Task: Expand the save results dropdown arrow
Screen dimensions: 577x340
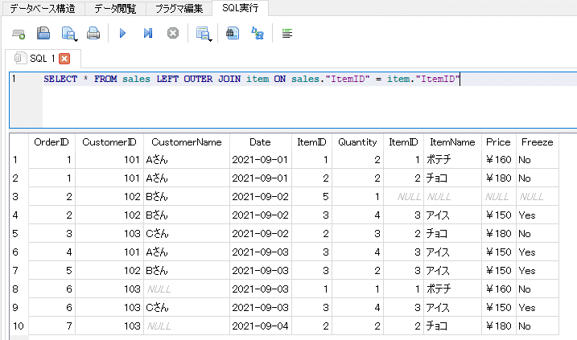Action: [210, 39]
